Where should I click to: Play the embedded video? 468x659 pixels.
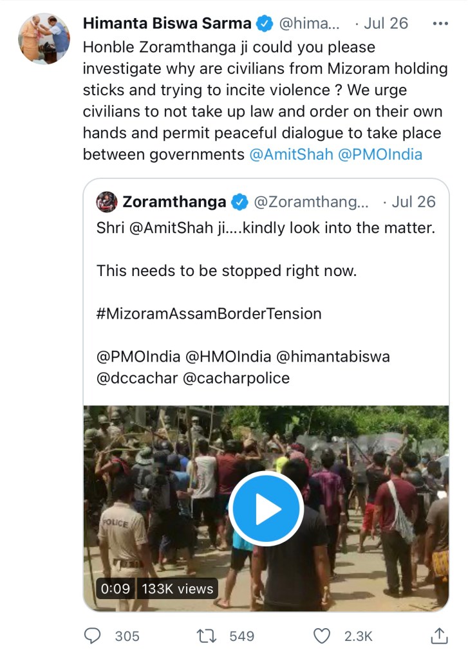(x=266, y=509)
